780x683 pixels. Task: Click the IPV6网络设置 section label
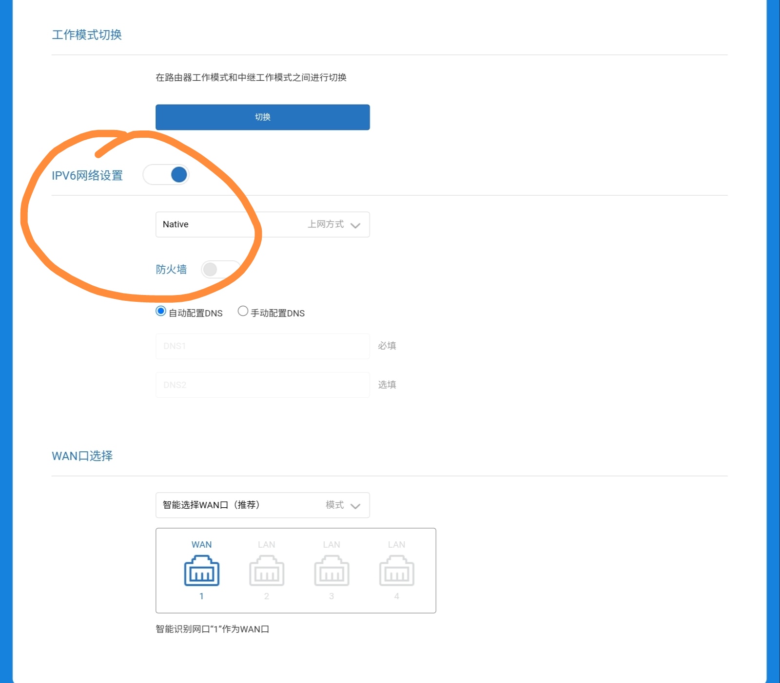click(87, 175)
